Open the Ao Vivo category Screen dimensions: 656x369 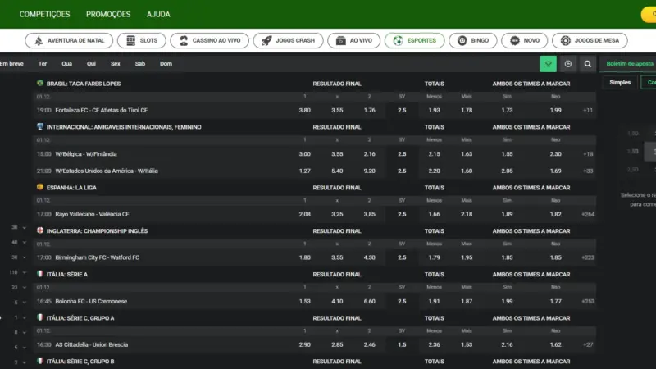(x=354, y=40)
